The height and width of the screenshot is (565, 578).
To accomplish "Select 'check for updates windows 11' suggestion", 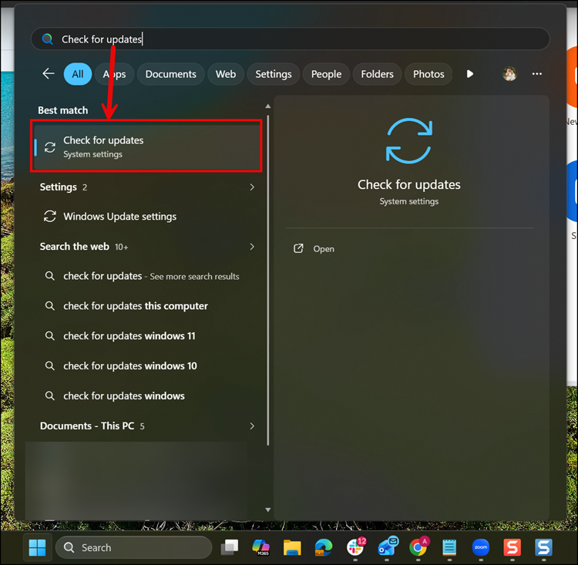I will (x=146, y=336).
